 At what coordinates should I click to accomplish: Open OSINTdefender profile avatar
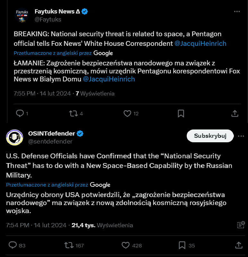14,137
